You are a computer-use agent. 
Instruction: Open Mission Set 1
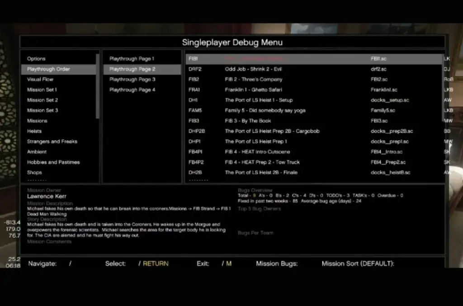[x=42, y=89]
